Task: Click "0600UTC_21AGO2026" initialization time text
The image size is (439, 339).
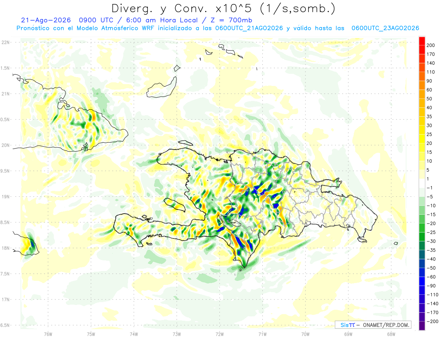Action: pyautogui.click(x=249, y=28)
